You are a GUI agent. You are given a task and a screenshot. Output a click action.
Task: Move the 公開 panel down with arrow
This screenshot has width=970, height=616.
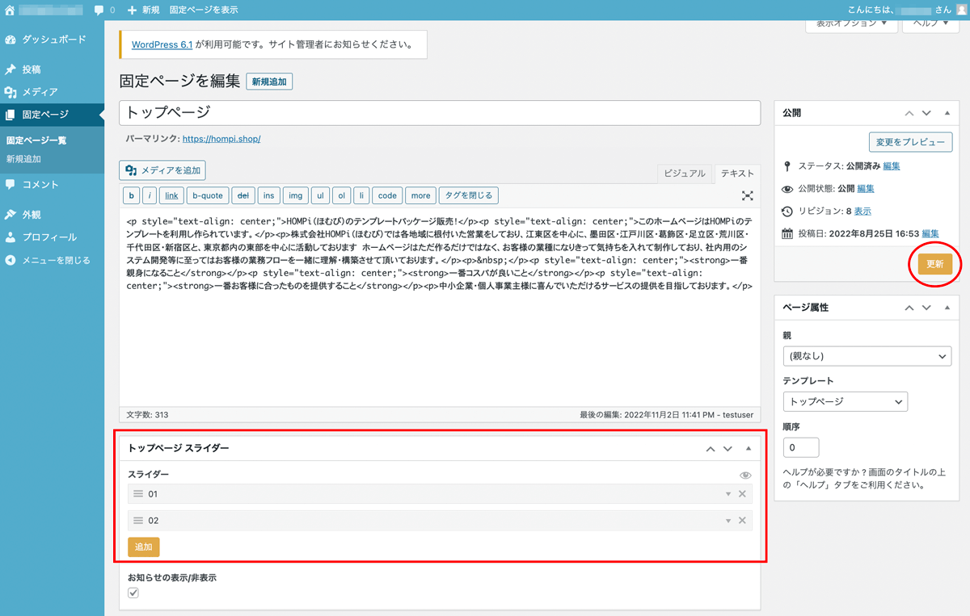[926, 114]
